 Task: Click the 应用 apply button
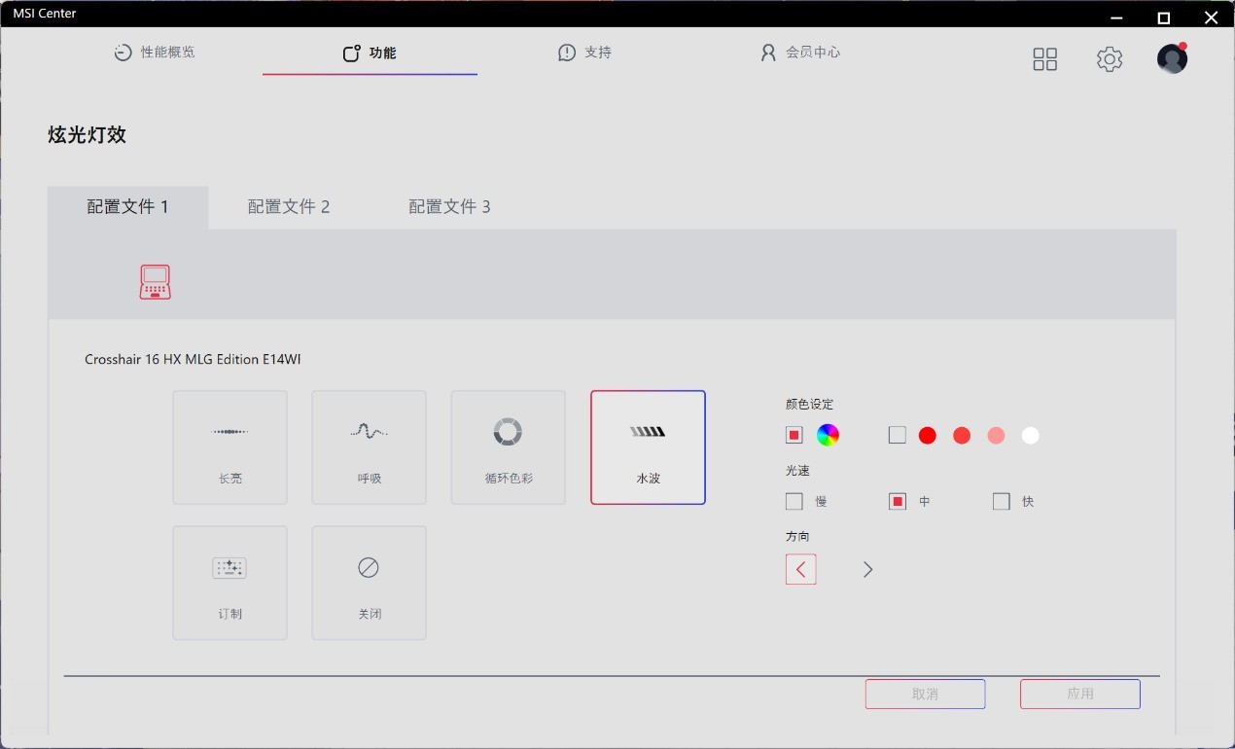pyautogui.click(x=1080, y=694)
